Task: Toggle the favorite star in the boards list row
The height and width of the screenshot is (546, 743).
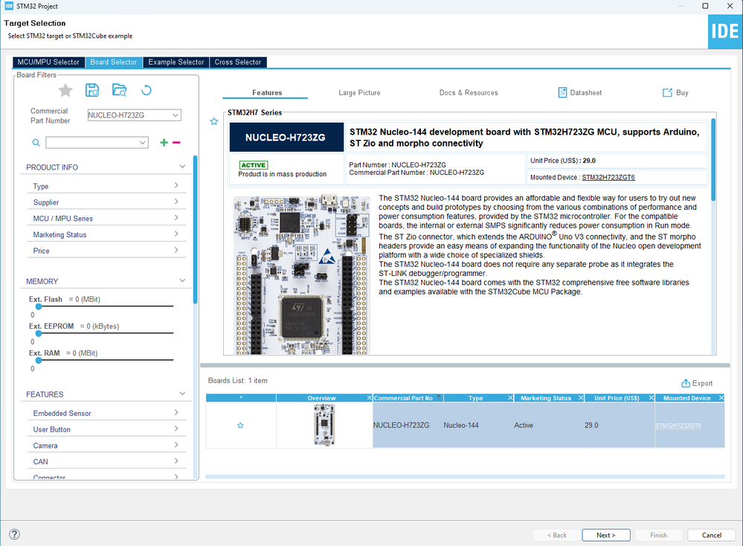Action: click(240, 425)
